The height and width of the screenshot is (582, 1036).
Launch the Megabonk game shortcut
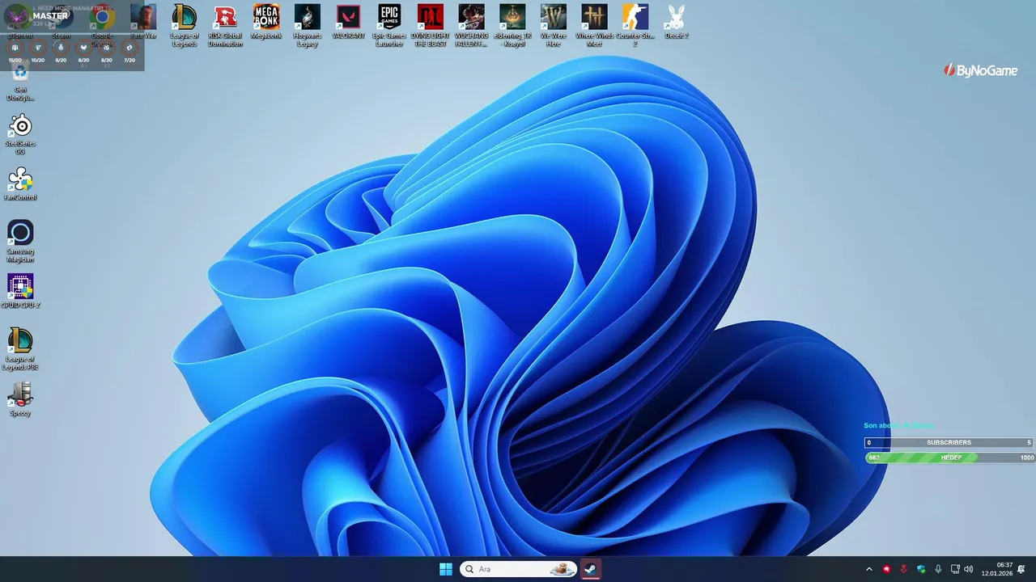tap(266, 23)
